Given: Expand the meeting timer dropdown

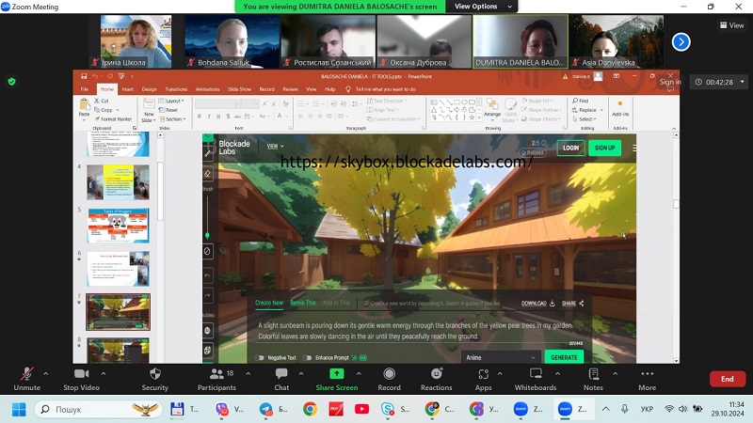Looking at the screenshot, I should (x=742, y=82).
